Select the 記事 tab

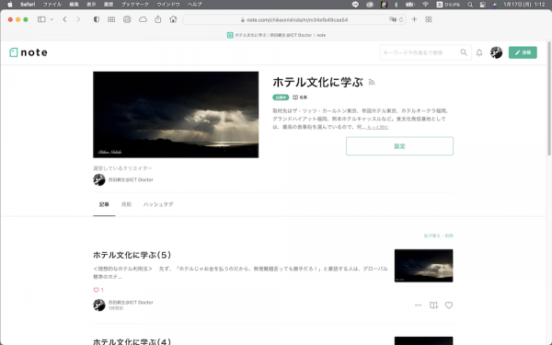pos(104,204)
